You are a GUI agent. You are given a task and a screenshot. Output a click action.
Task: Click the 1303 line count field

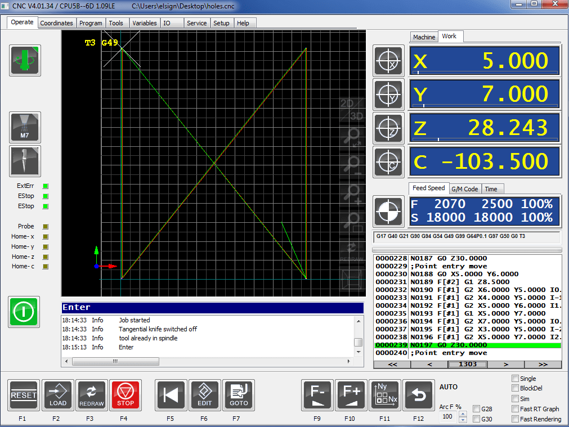pyautogui.click(x=468, y=364)
